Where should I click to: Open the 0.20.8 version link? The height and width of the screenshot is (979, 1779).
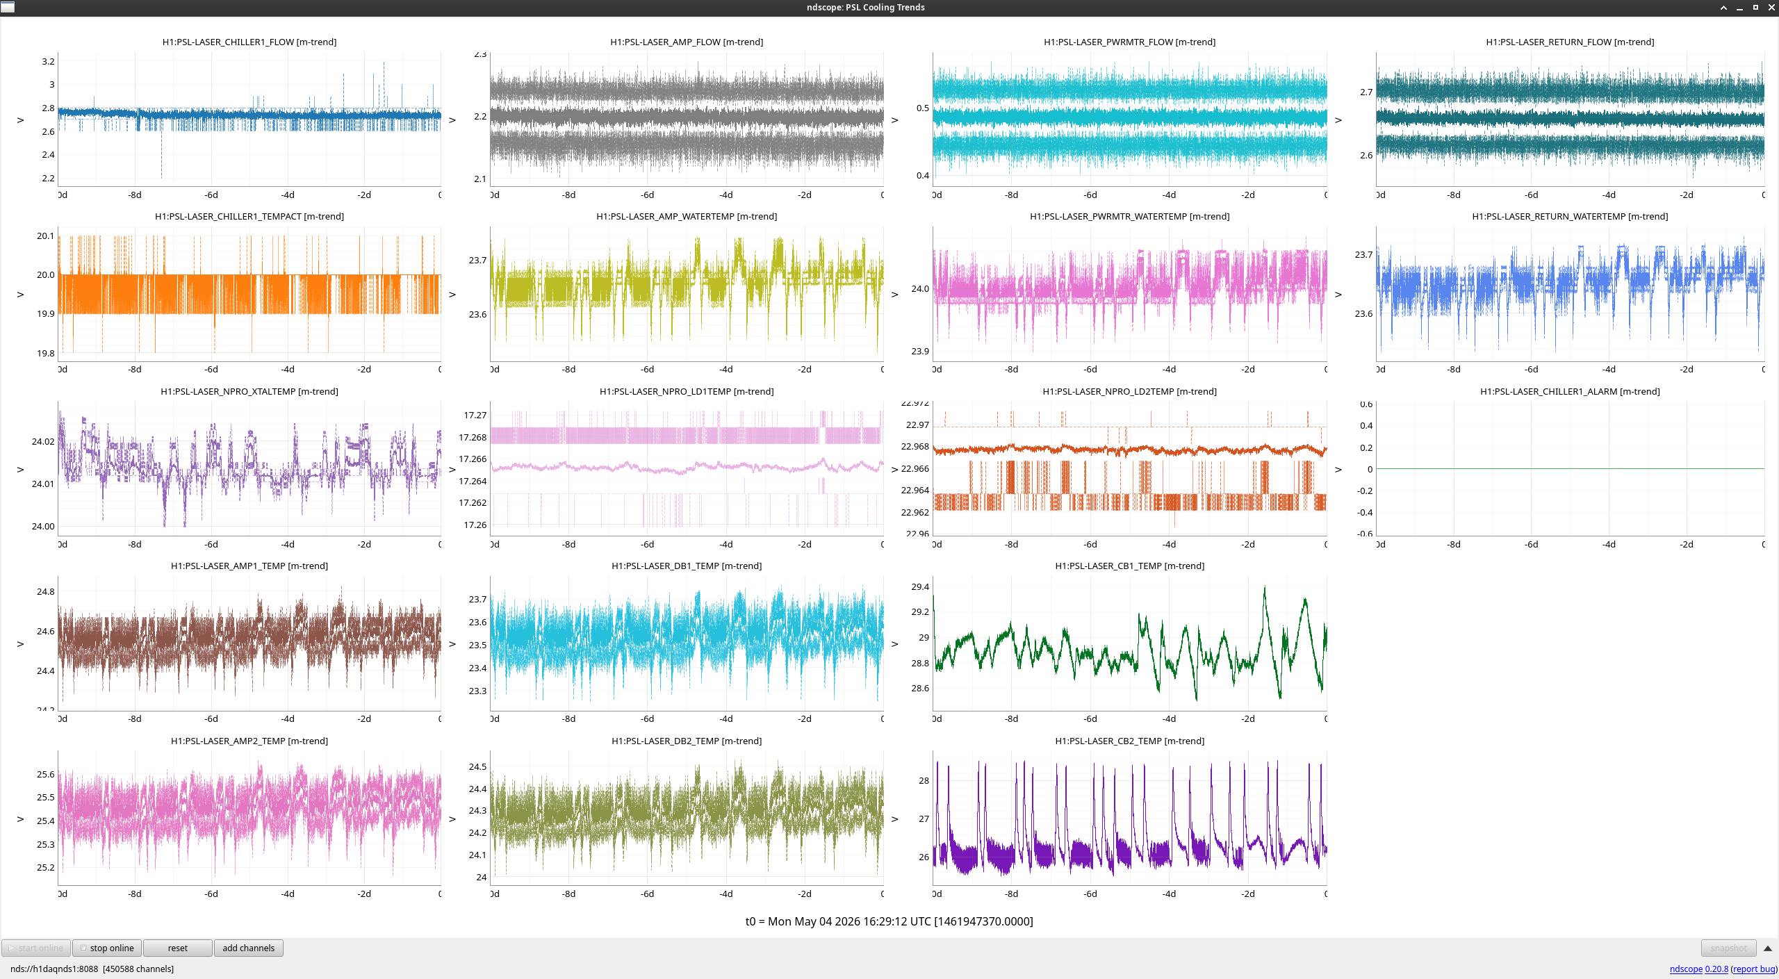(1716, 969)
